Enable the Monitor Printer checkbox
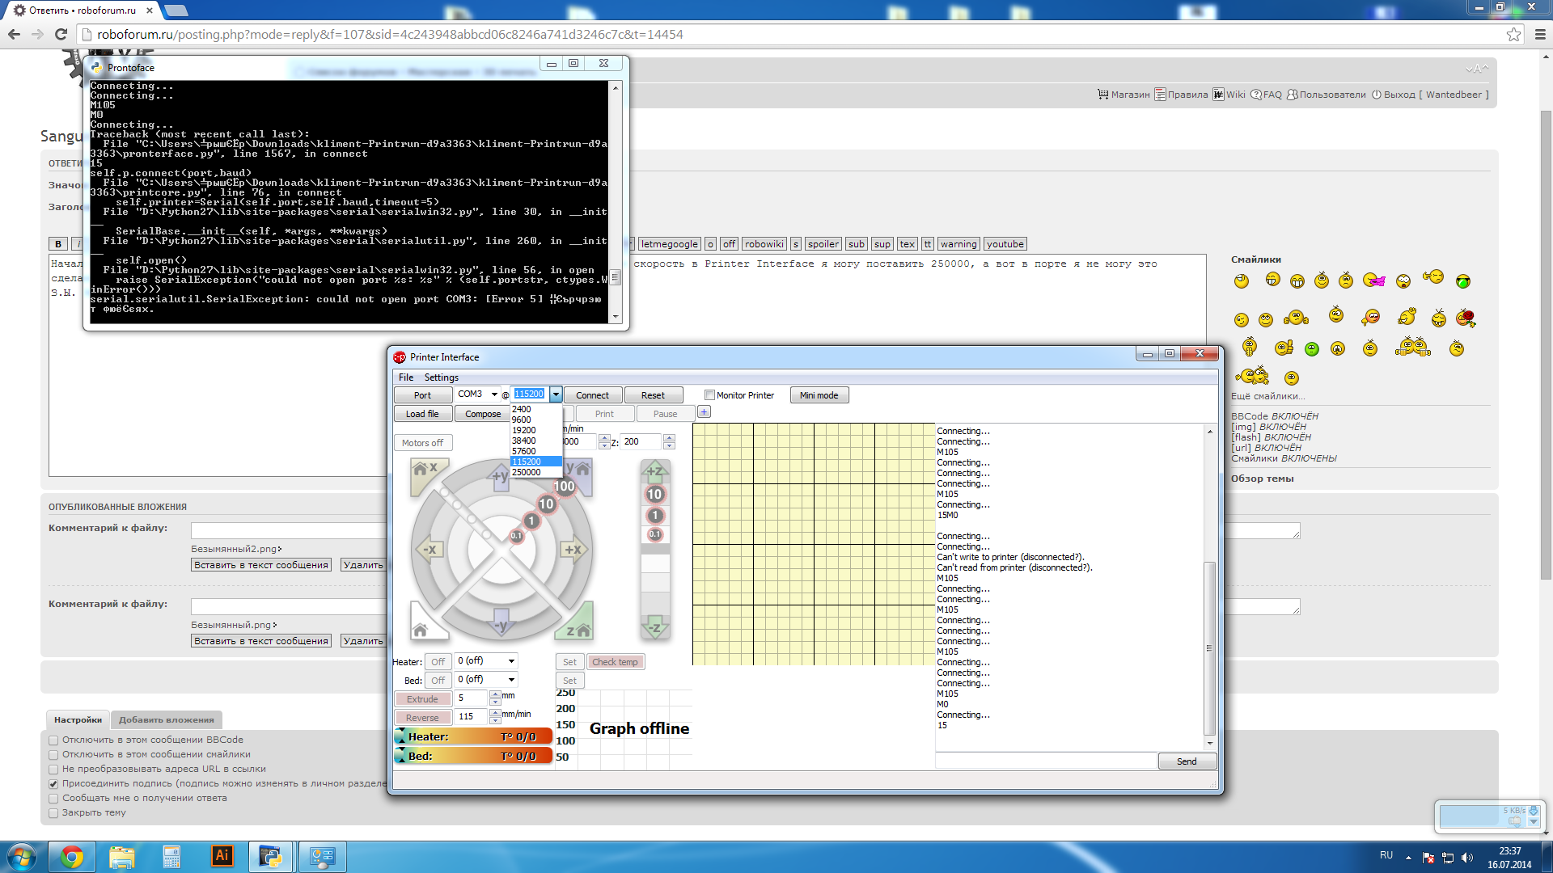 coord(709,395)
